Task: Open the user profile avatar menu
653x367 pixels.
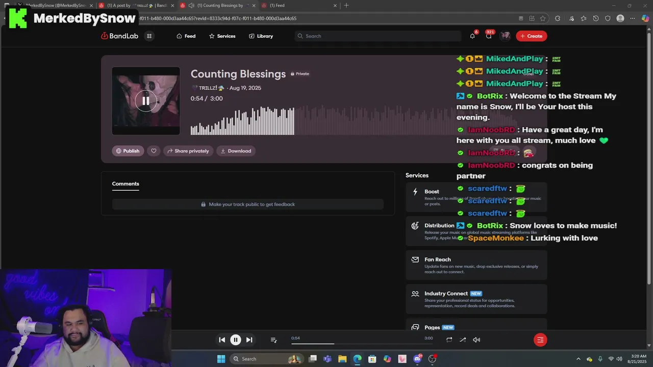Action: (505, 36)
